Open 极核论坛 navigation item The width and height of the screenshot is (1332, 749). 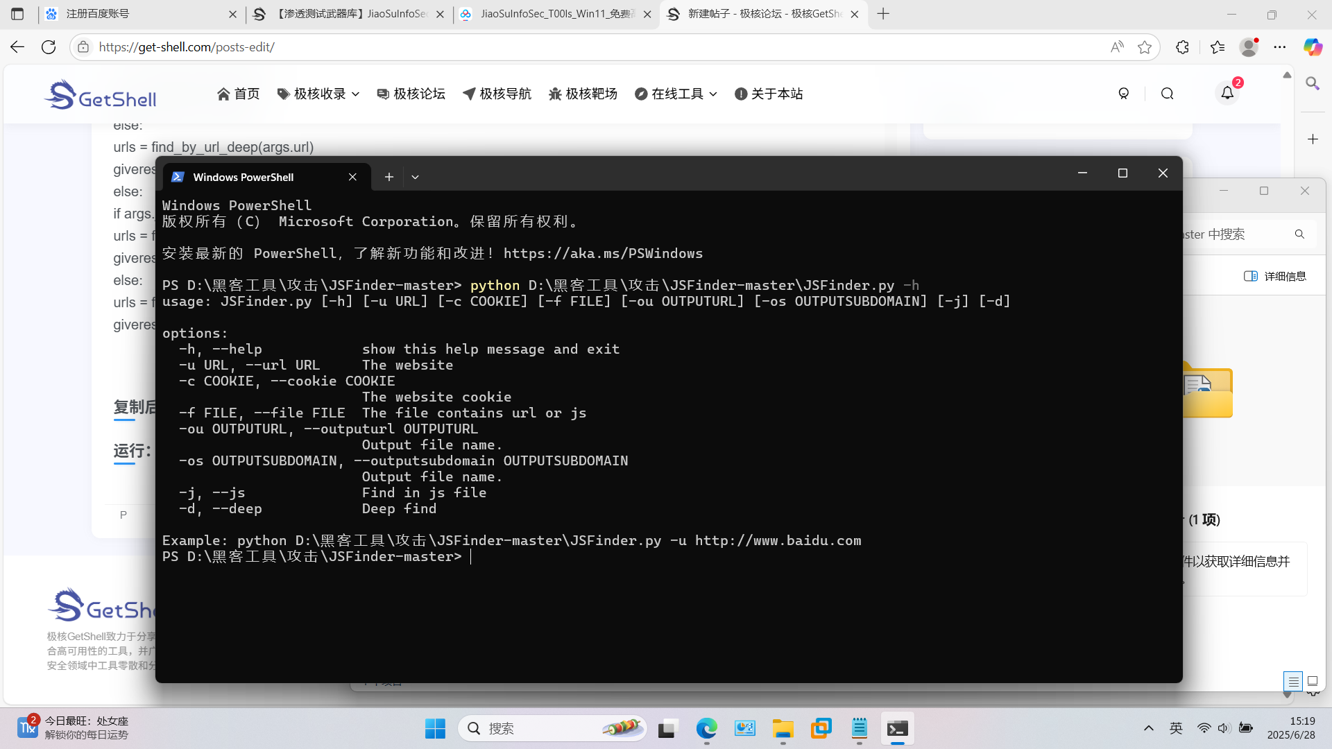[x=411, y=94]
